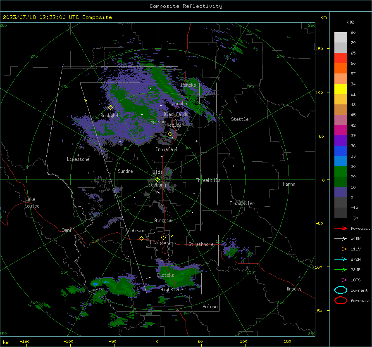Click the Cochrane city label
The height and width of the screenshot is (347, 372).
[135, 231]
